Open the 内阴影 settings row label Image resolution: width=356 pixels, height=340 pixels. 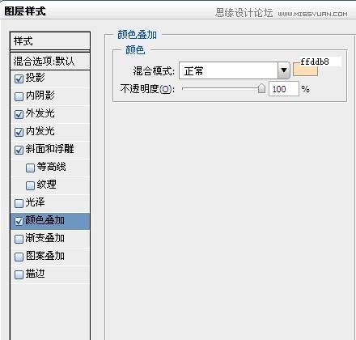40,96
